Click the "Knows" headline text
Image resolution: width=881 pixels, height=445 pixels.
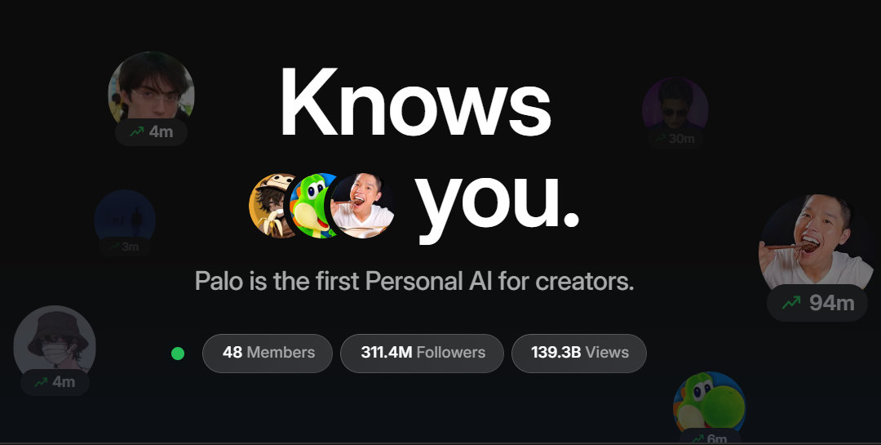tap(414, 102)
